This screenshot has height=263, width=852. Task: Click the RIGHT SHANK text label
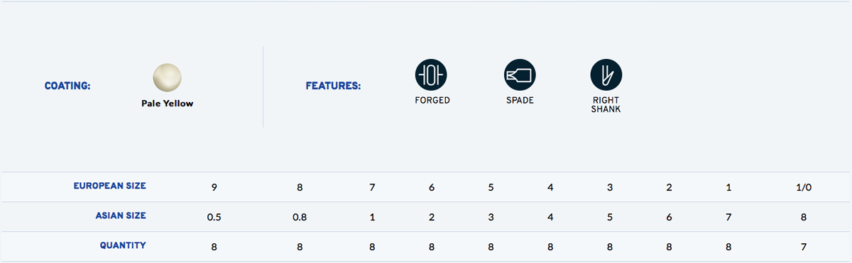[x=606, y=105]
